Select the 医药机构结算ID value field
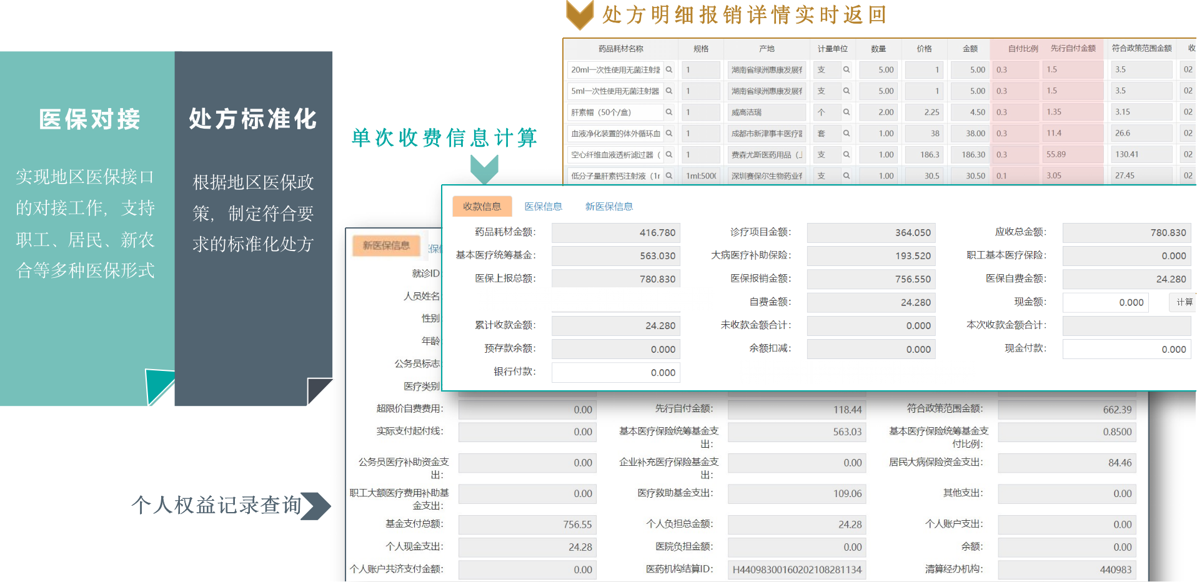Image resolution: width=1197 pixels, height=582 pixels. point(797,570)
